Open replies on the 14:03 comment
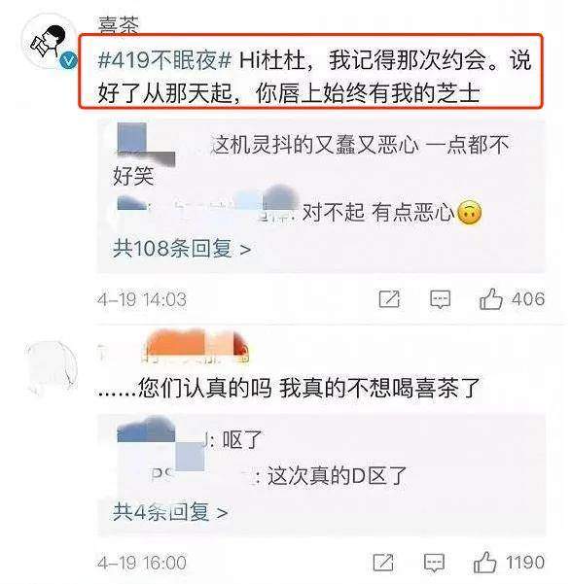This screenshot has height=584, width=571. point(440,299)
